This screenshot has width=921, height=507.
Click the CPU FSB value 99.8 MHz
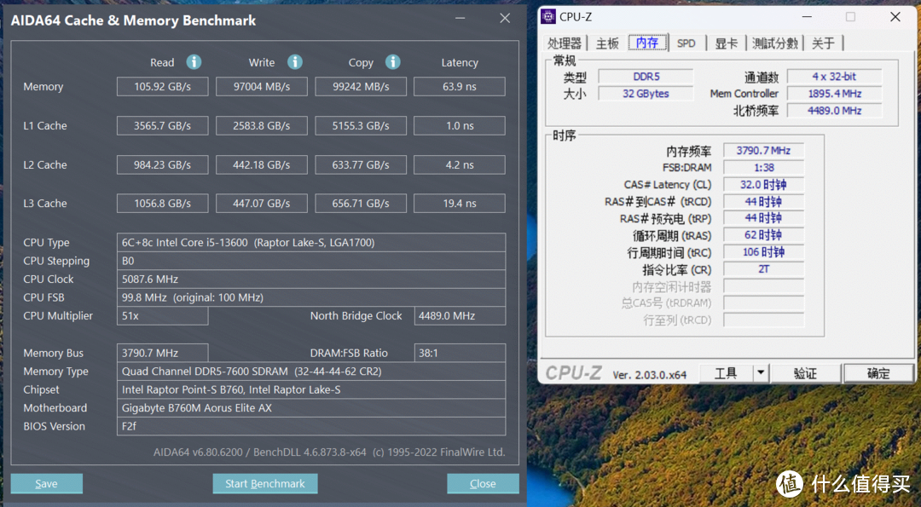(x=311, y=297)
